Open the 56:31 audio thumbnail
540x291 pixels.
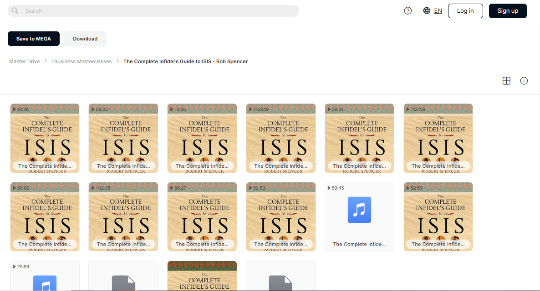point(359,138)
